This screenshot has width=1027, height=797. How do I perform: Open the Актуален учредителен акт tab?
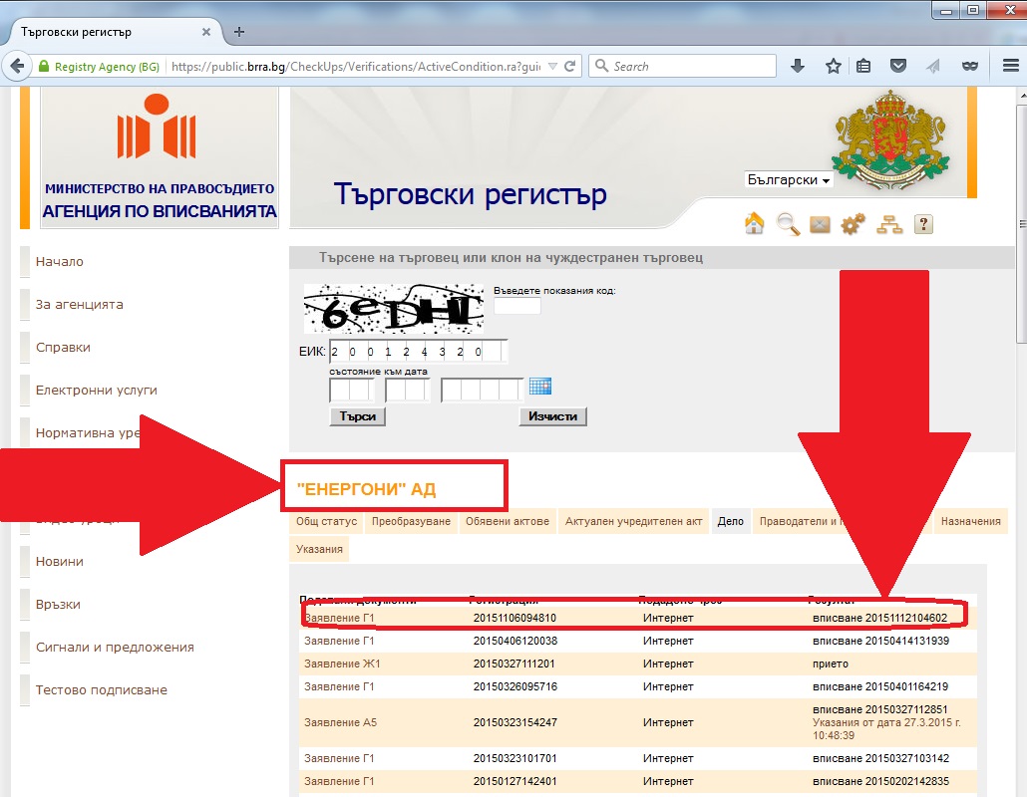coord(634,521)
